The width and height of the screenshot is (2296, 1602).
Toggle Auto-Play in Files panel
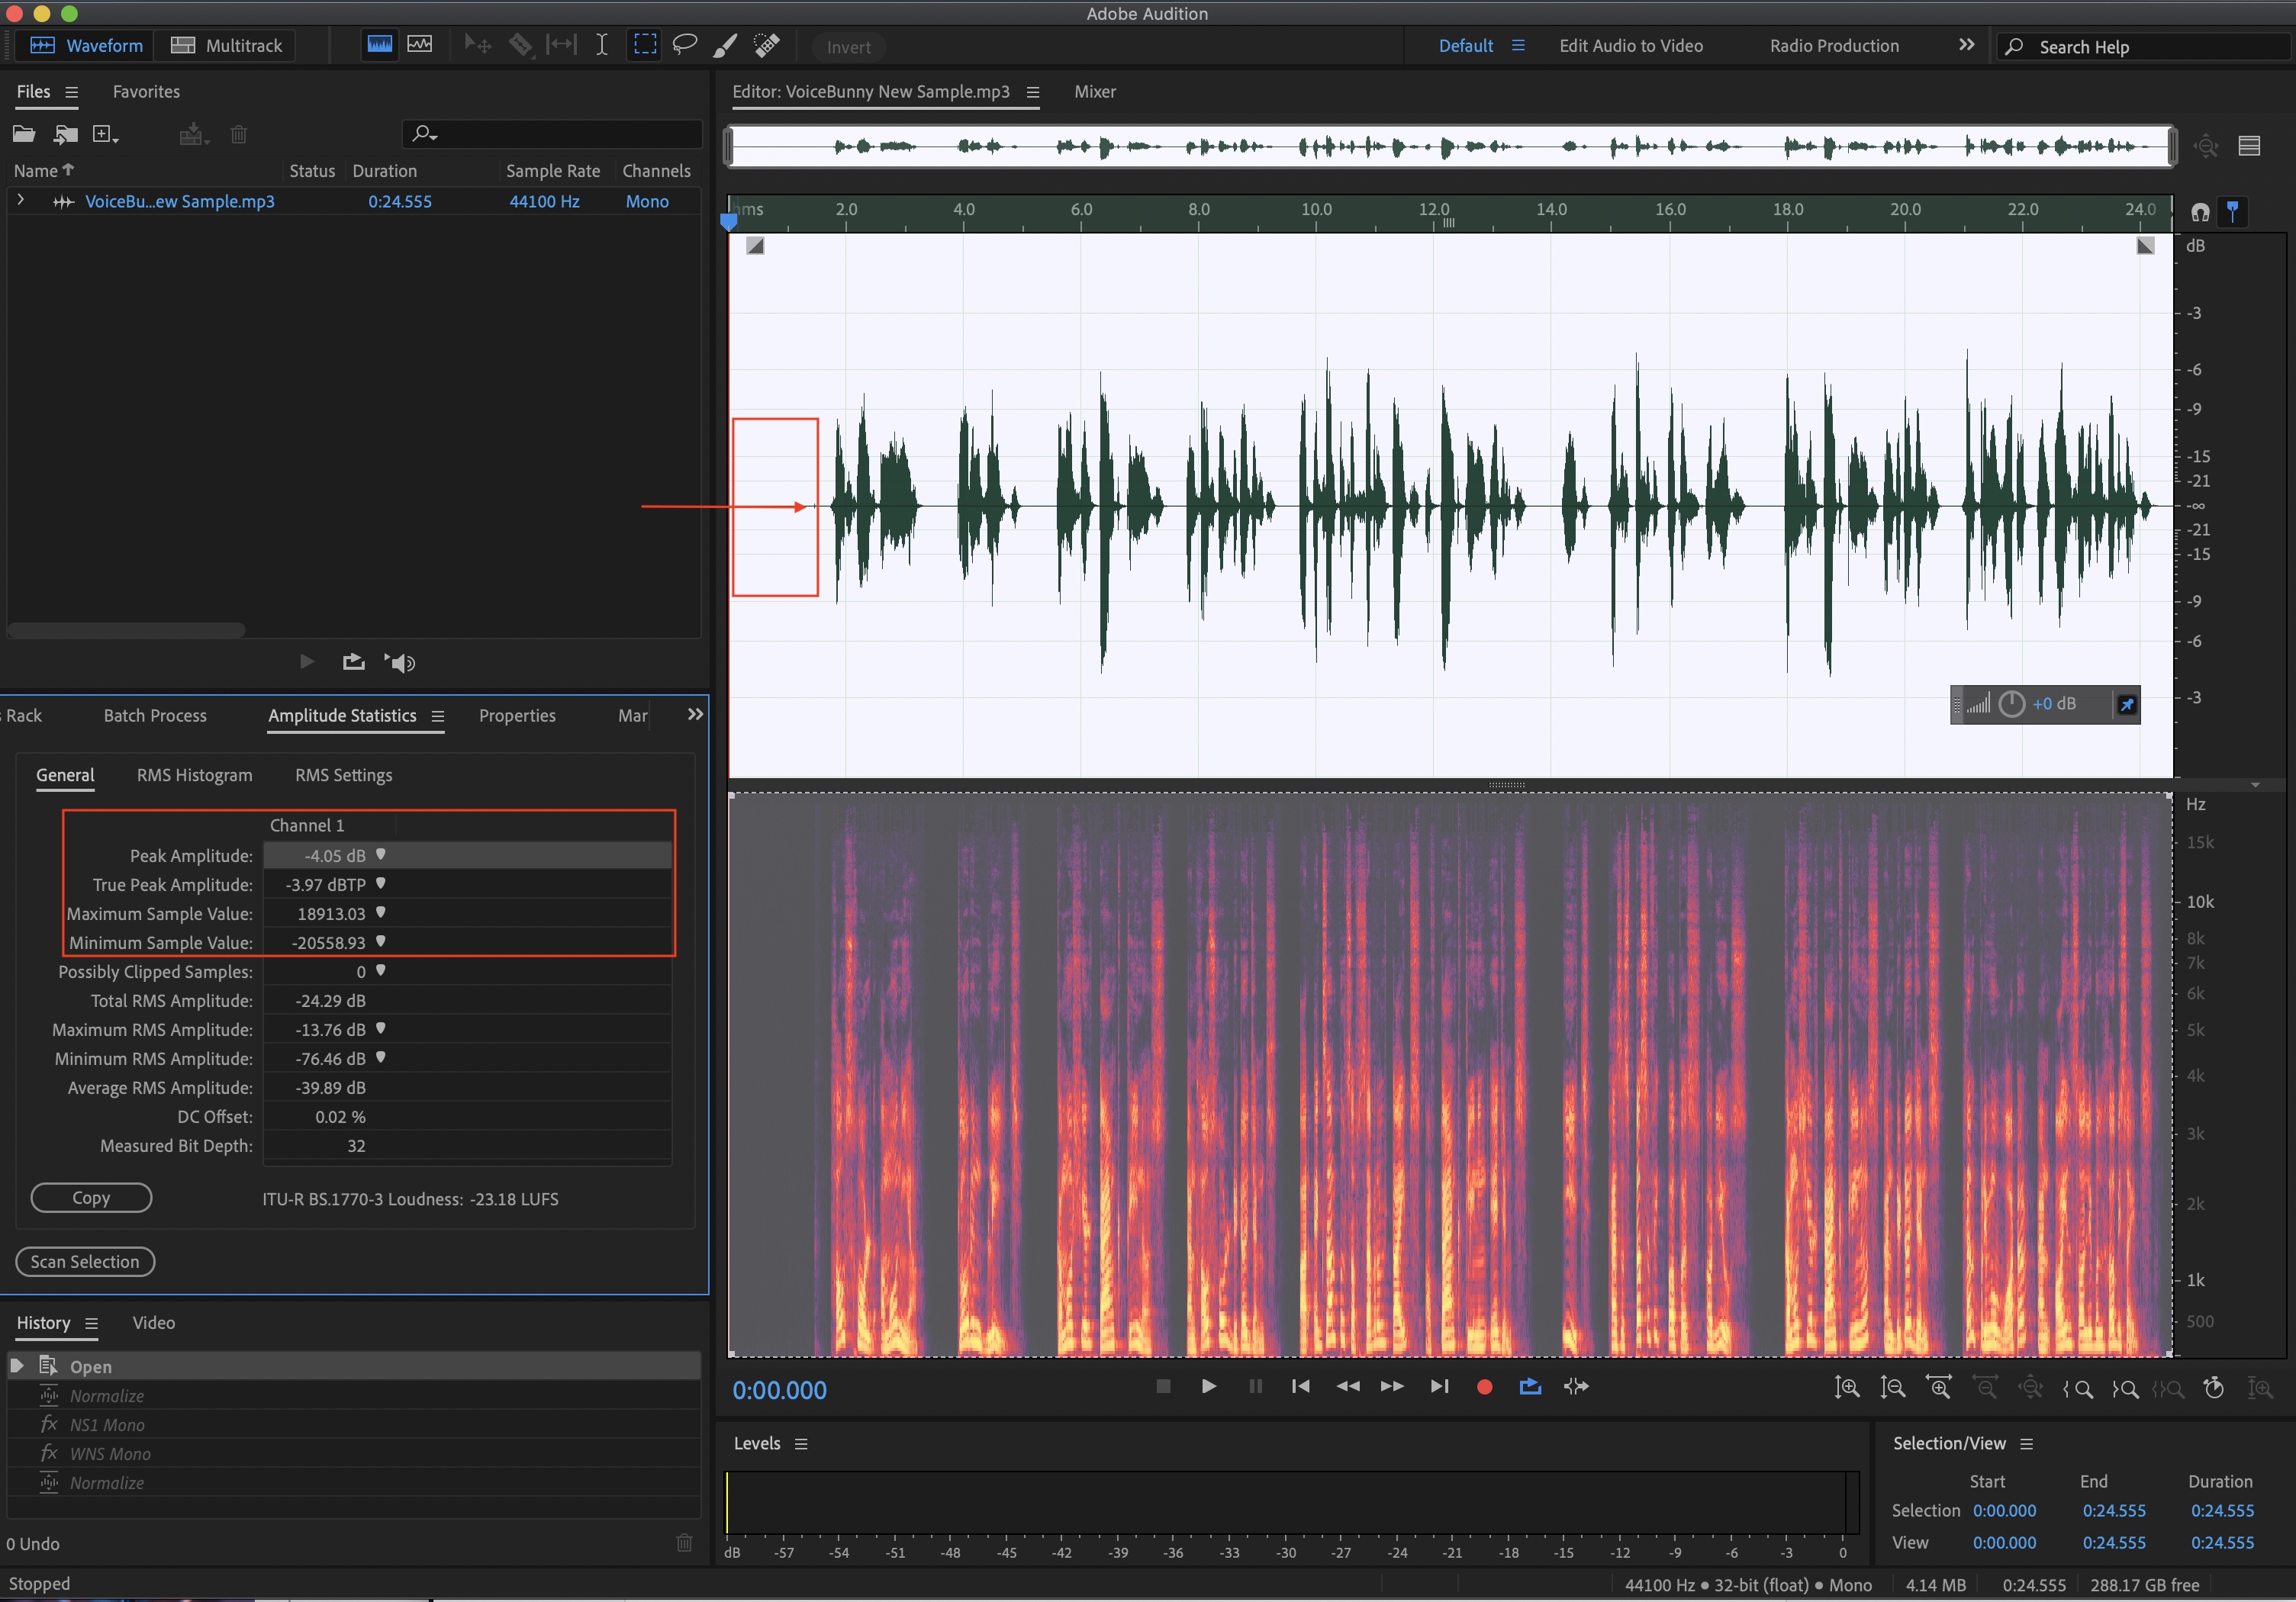click(x=400, y=662)
